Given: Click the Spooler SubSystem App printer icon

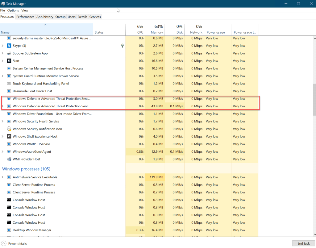Looking at the screenshot, I should [x=9, y=53].
